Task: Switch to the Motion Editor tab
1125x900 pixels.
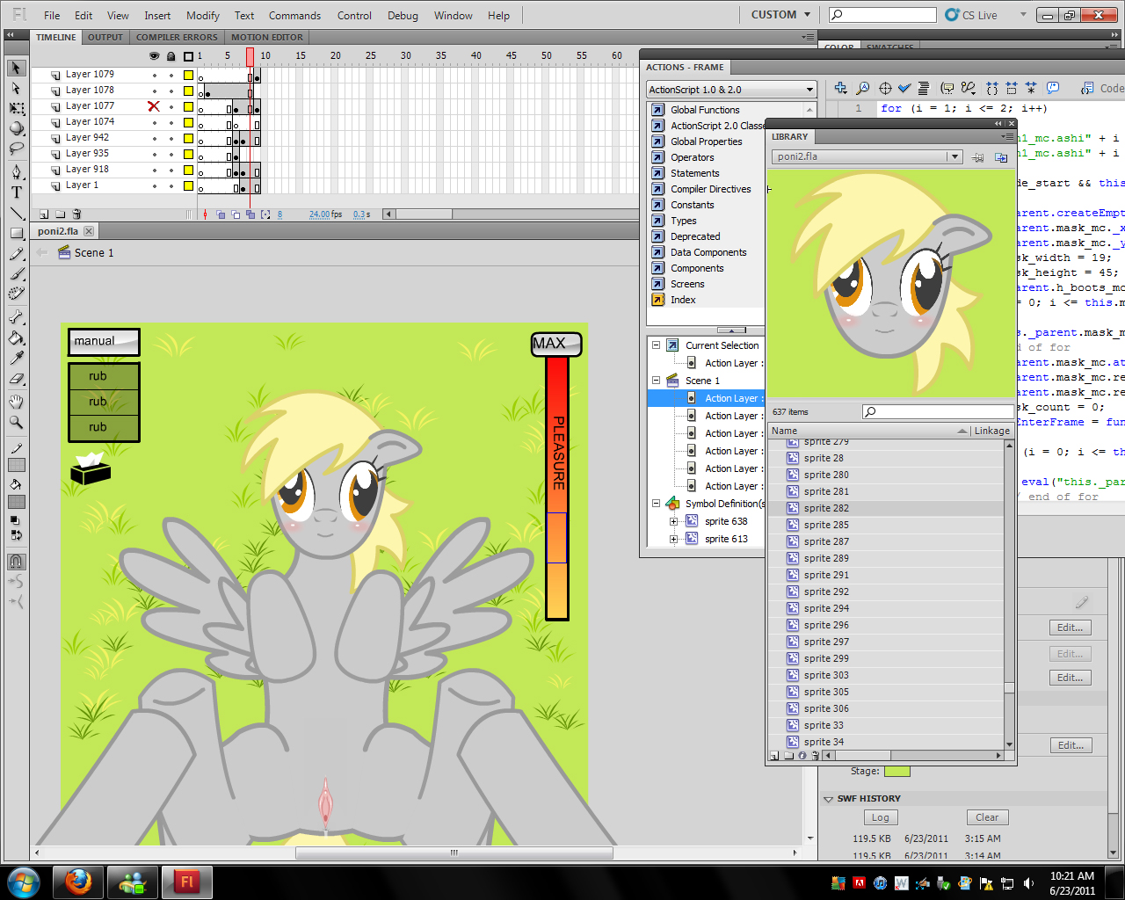Action: click(x=266, y=37)
